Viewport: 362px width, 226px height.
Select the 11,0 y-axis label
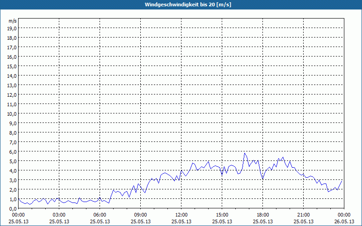[x=12, y=104]
